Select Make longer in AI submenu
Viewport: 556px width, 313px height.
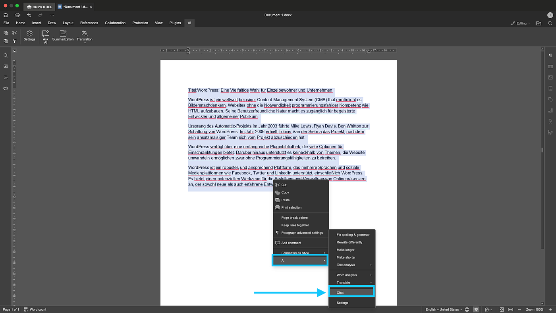pos(352,250)
